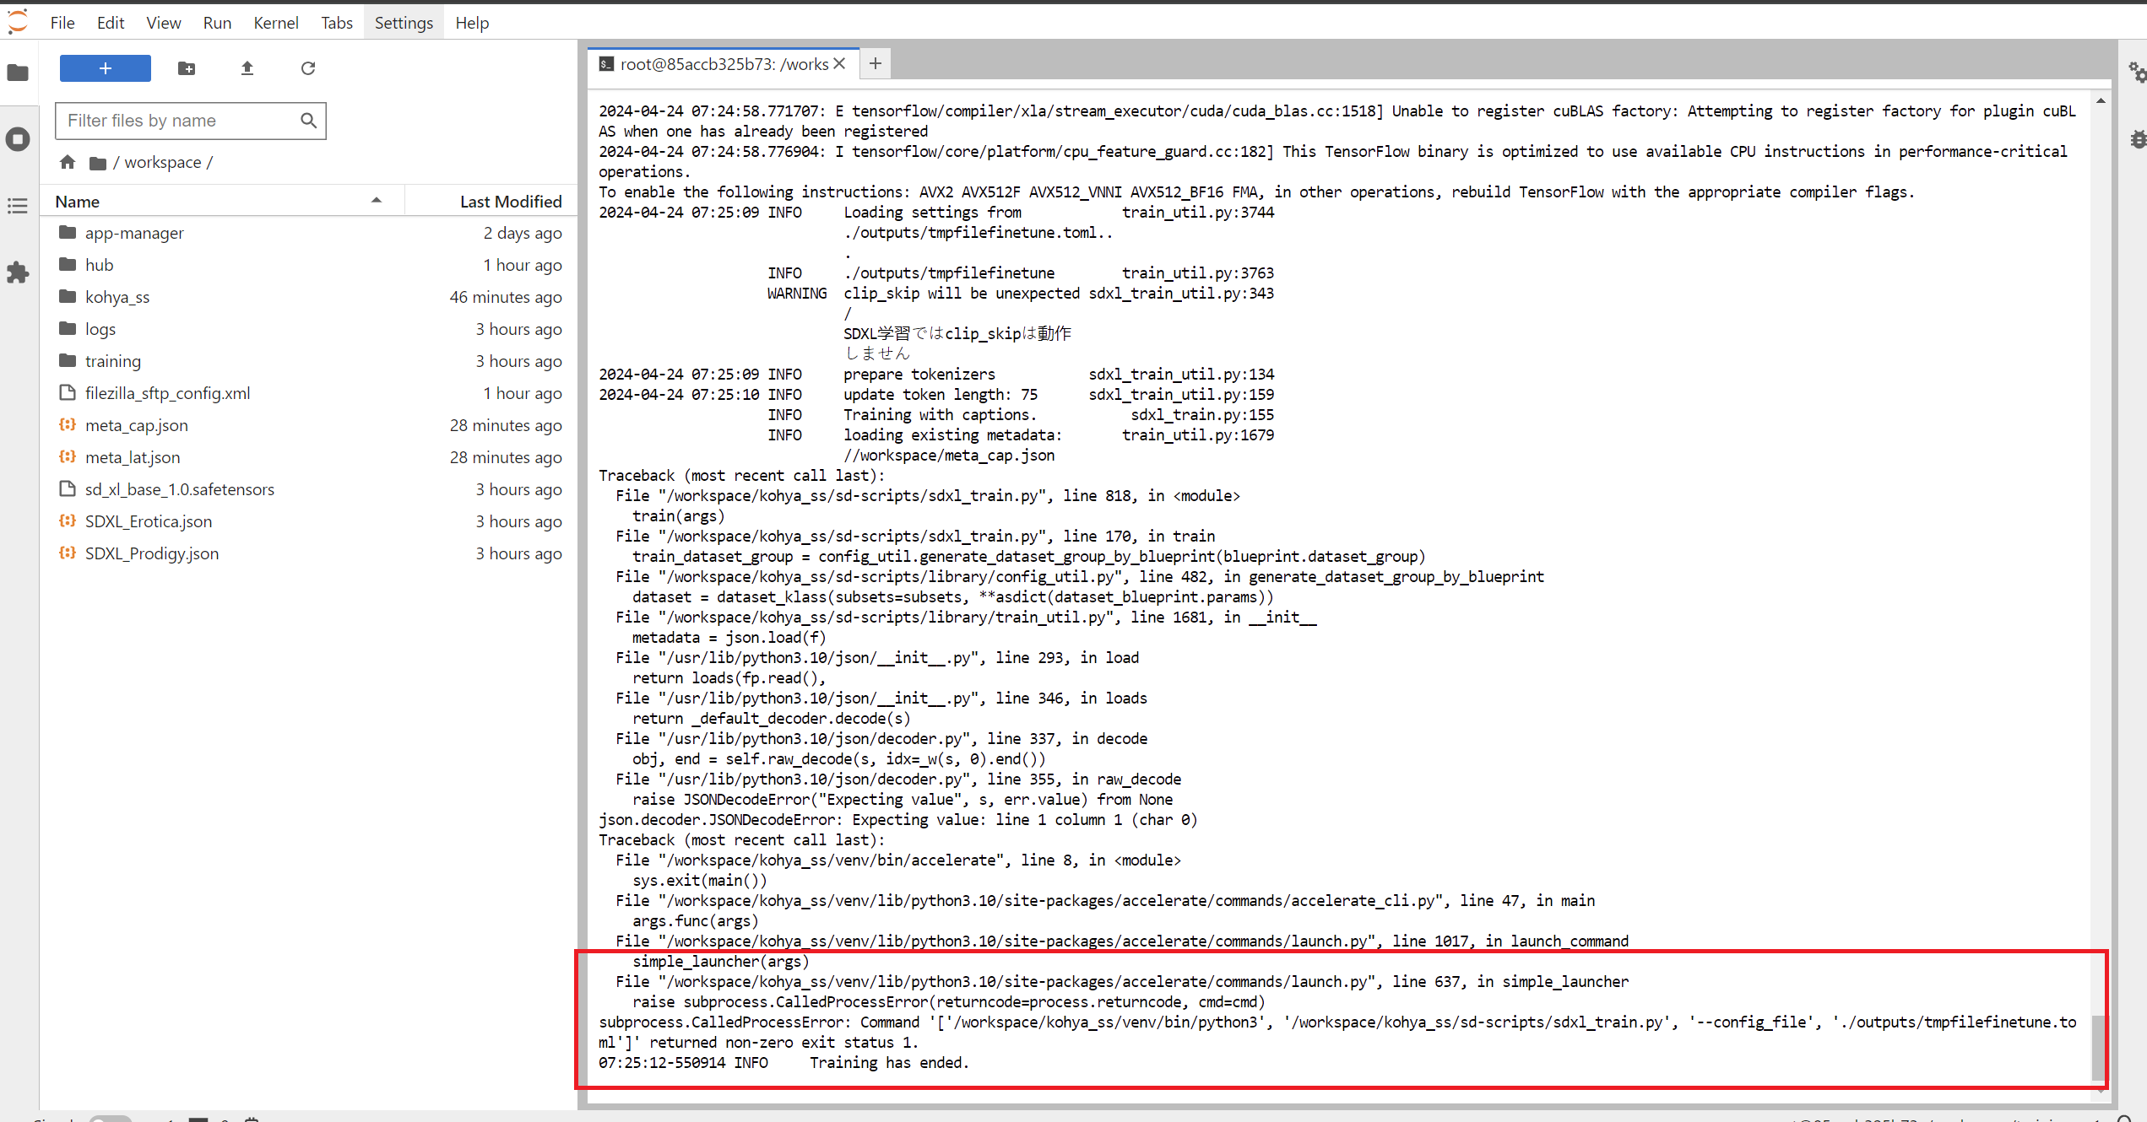Refresh the file browser list
This screenshot has width=2147, height=1122.
click(308, 68)
